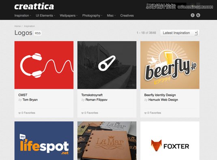
Task: Open the Twitter icon in the header
Action: click(x=198, y=15)
